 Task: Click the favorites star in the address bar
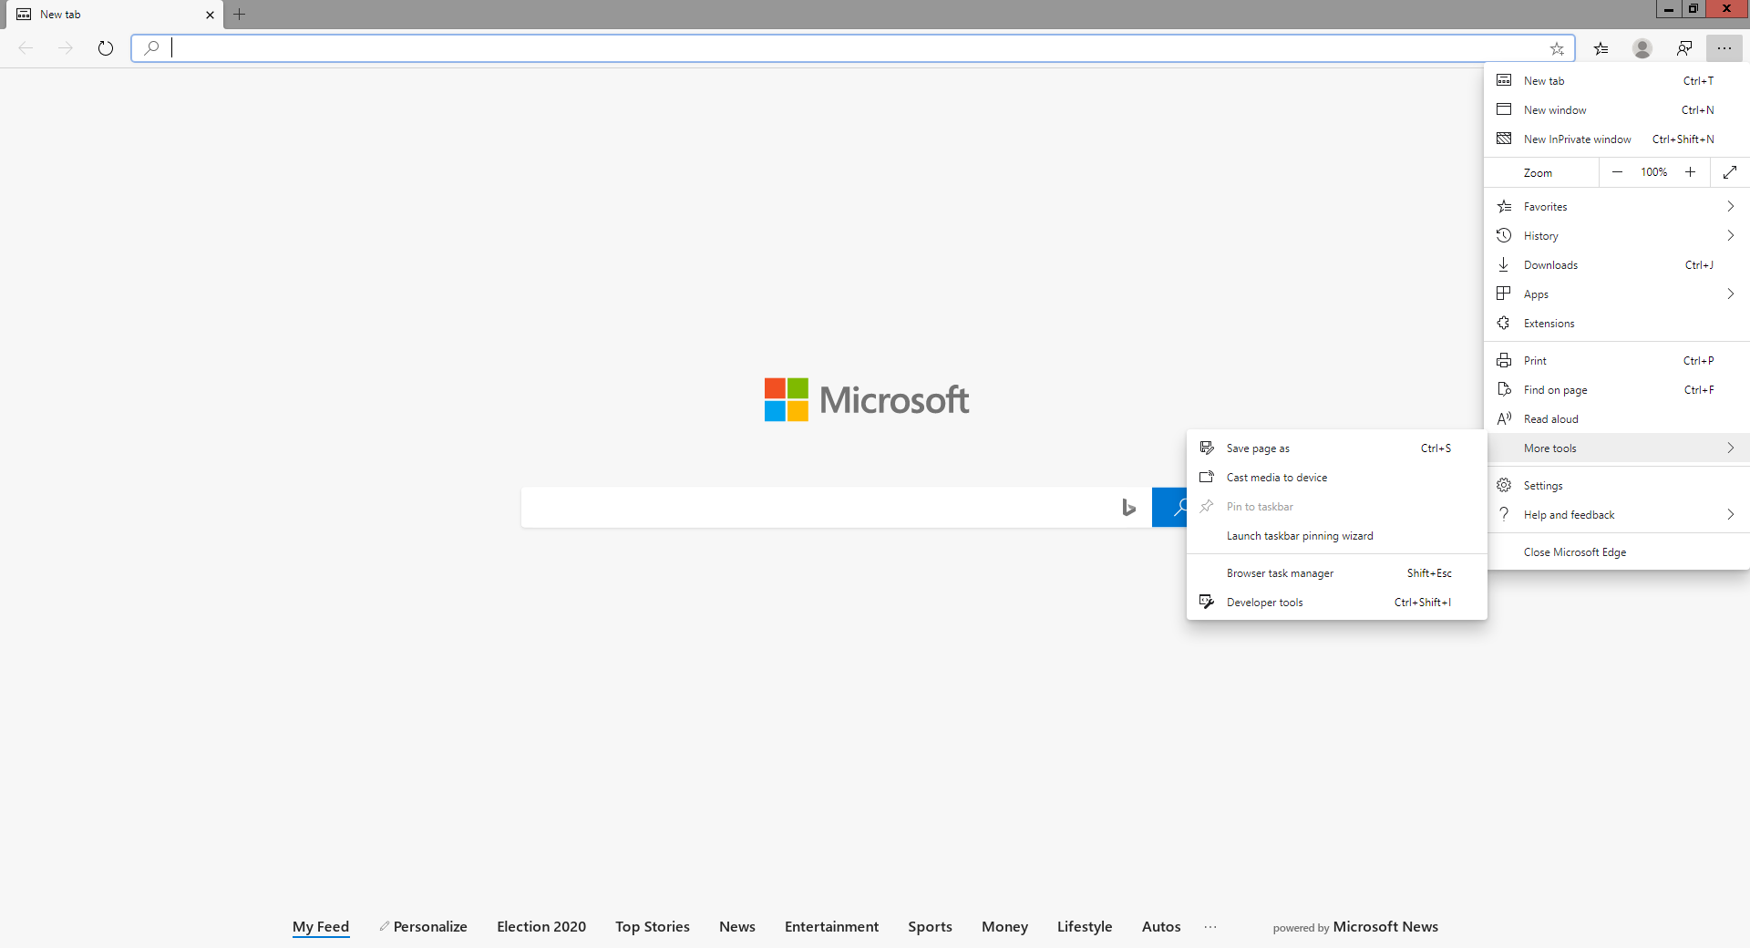(1557, 48)
